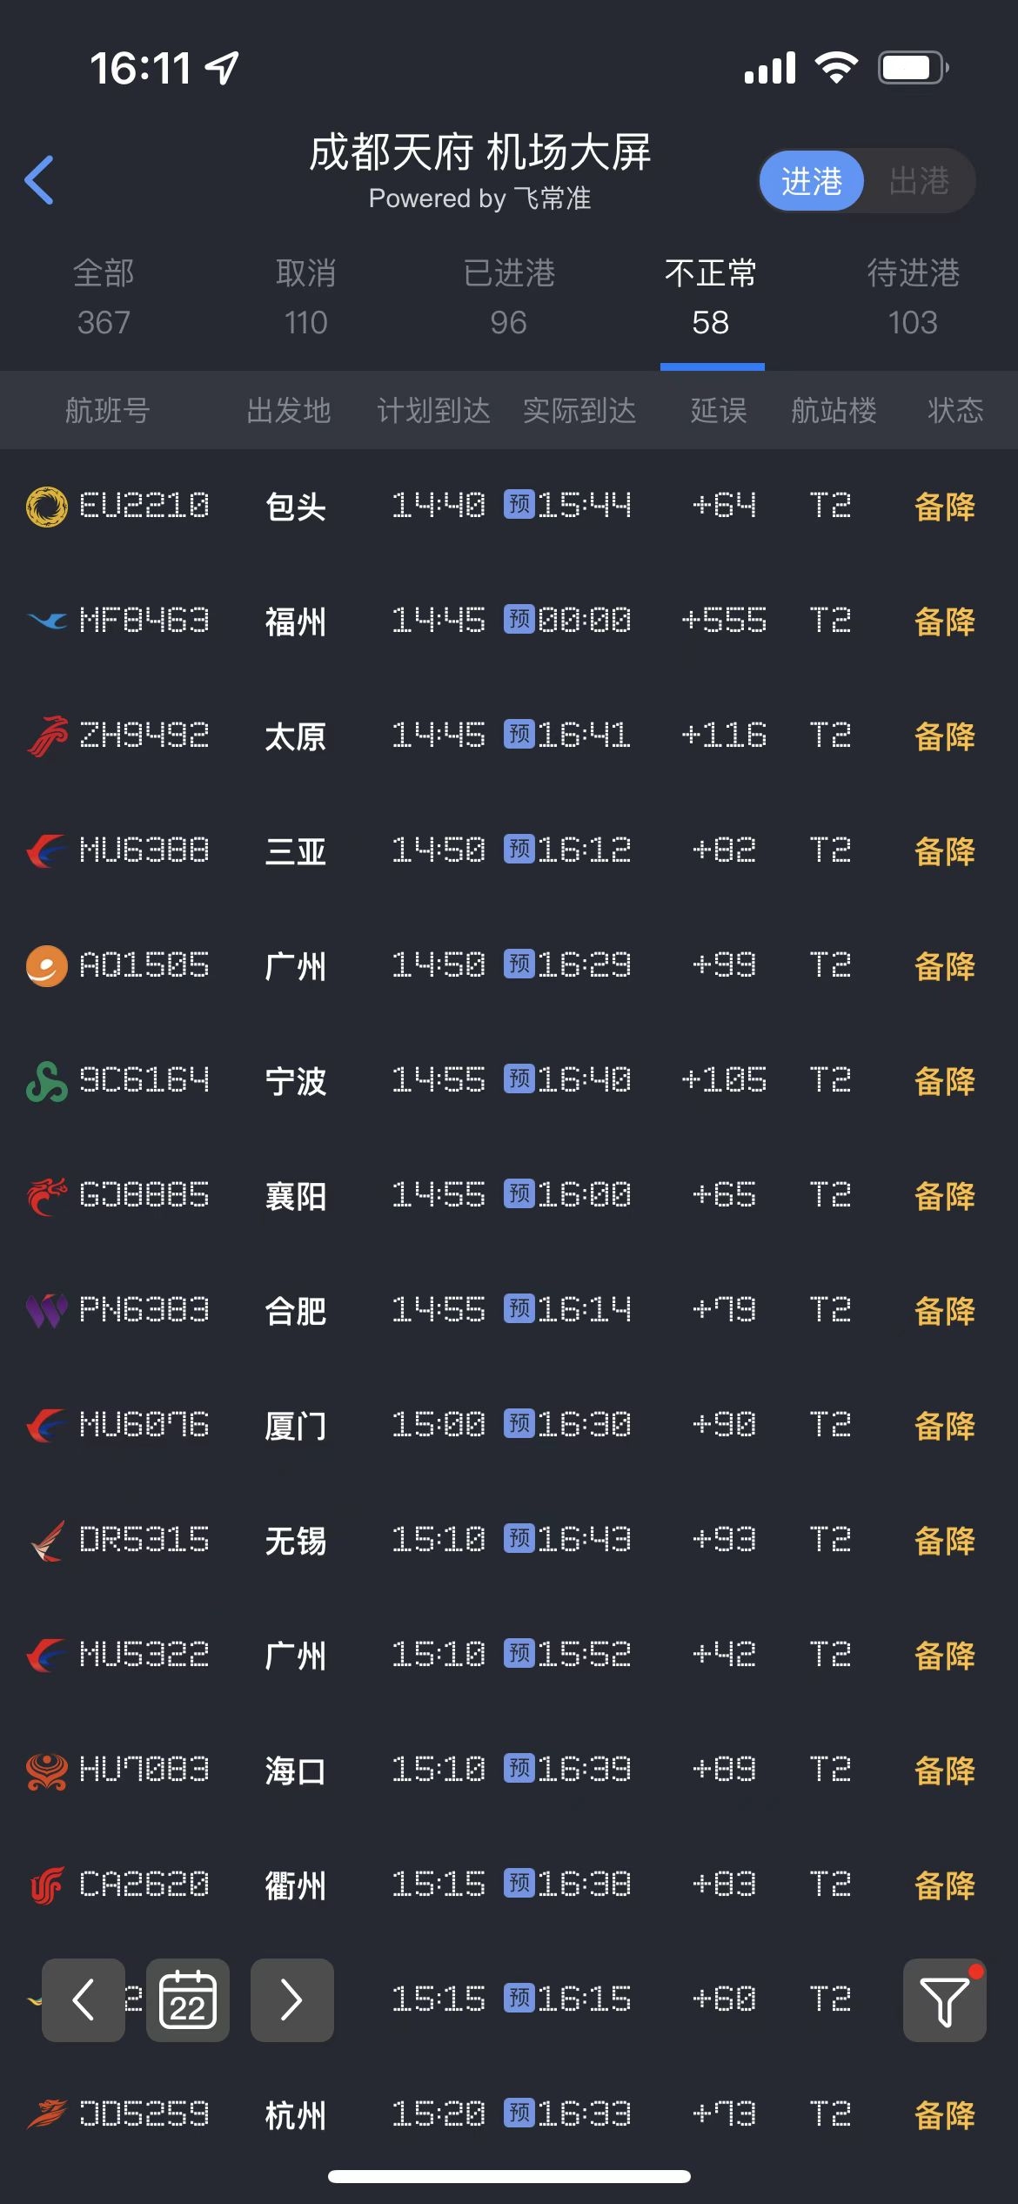The height and width of the screenshot is (2204, 1018).
Task: Open the 待进港 103 tab
Action: 914,298
